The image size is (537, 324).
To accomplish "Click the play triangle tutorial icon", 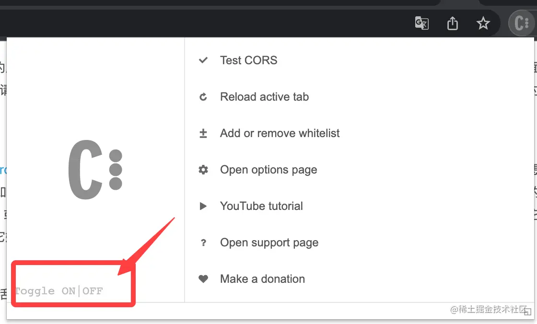I will pyautogui.click(x=203, y=206).
